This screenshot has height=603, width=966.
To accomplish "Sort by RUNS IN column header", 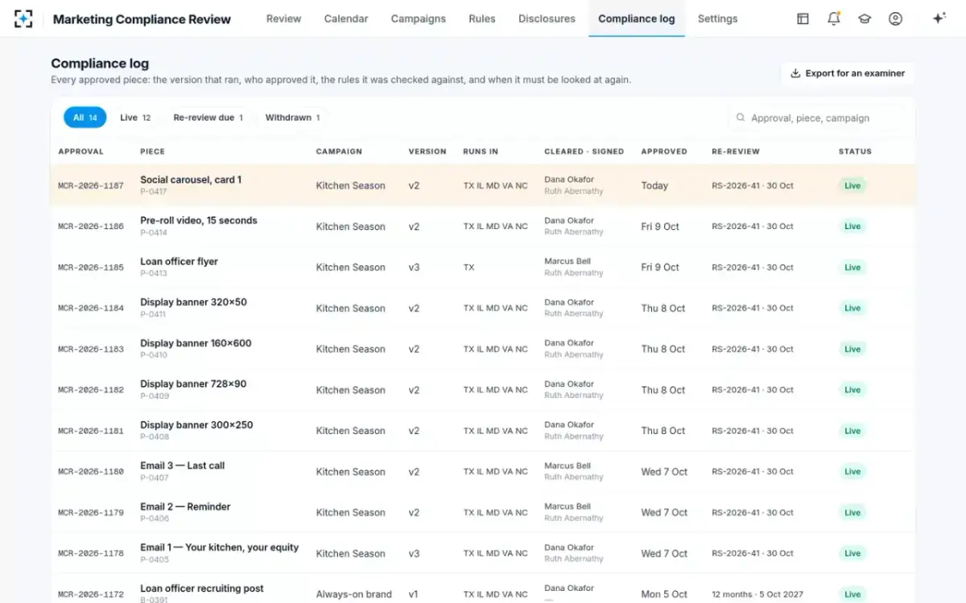I will pos(481,151).
